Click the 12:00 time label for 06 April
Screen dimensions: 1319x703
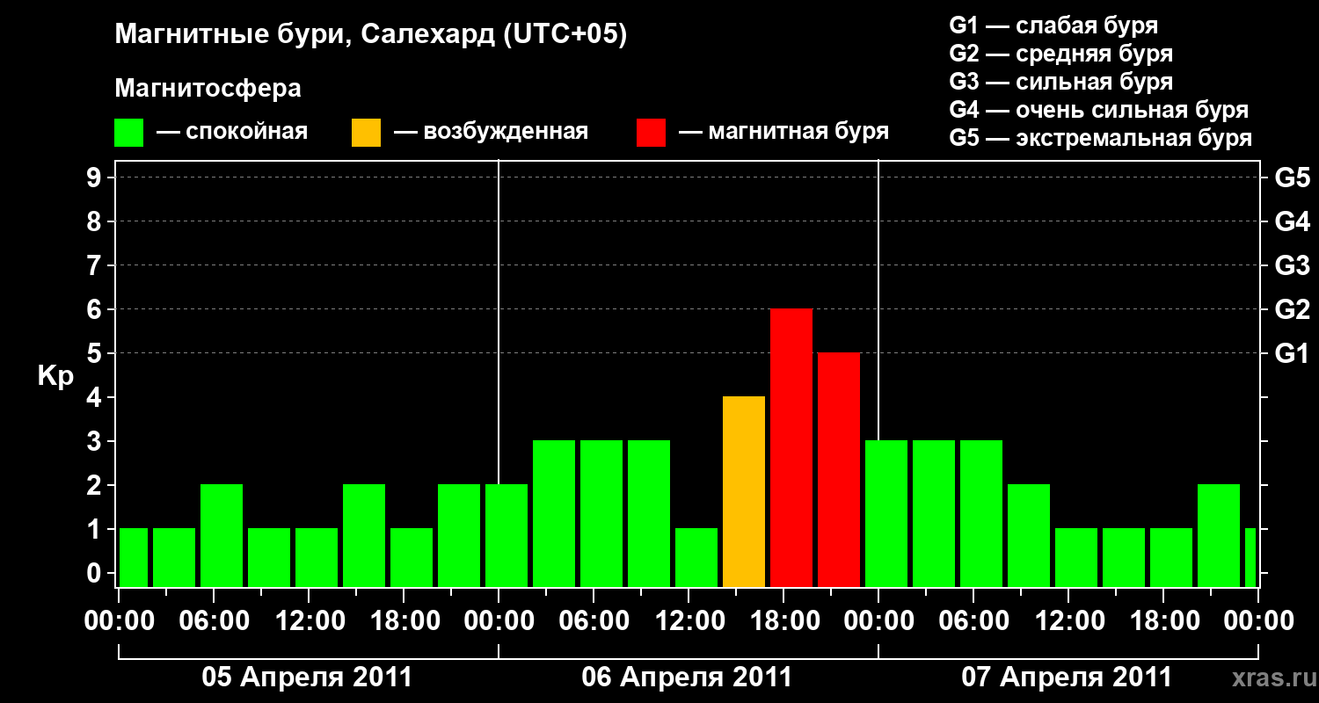click(x=689, y=621)
